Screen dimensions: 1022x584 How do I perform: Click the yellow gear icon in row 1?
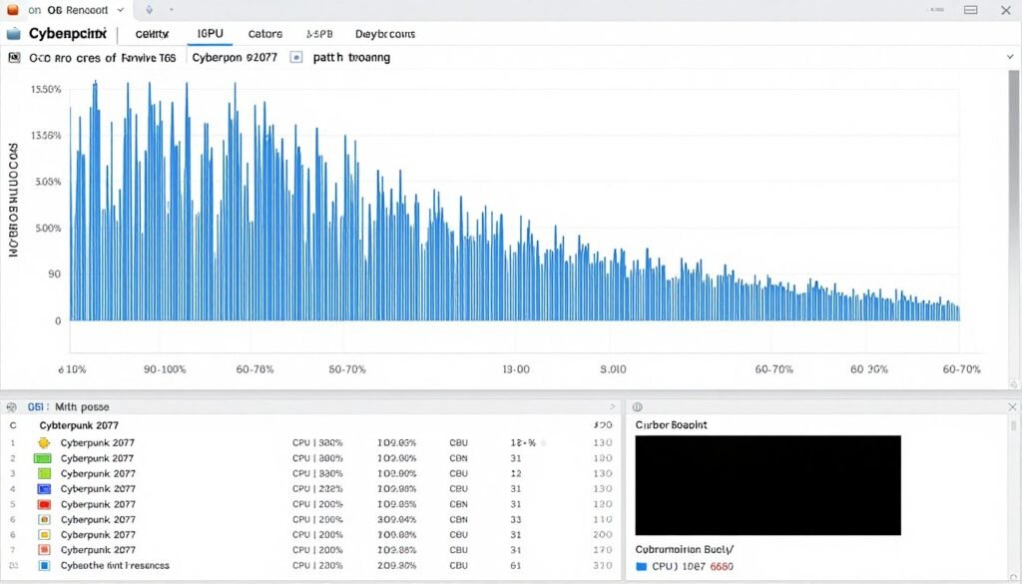click(44, 442)
